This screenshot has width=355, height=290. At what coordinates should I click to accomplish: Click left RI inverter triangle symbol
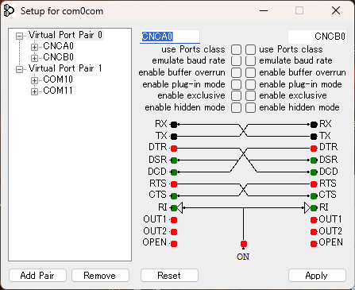tap(179, 208)
